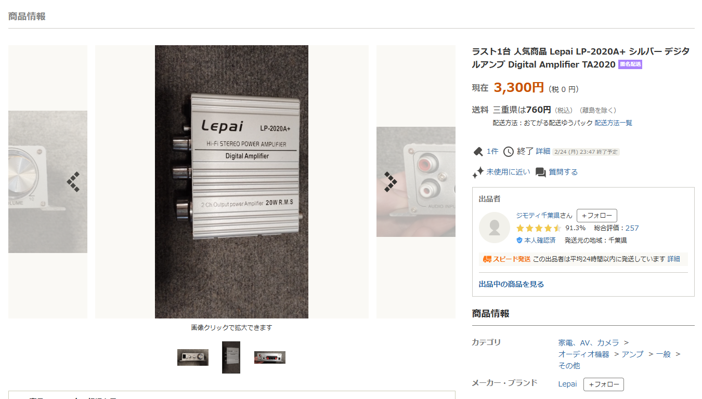Open the auction 詳細 link beside 終了
The image size is (702, 399).
pyautogui.click(x=543, y=151)
